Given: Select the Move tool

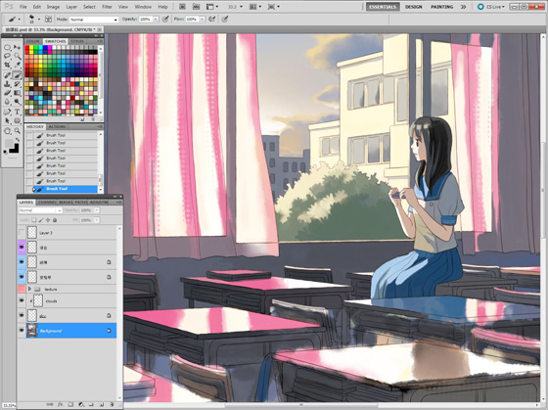Looking at the screenshot, I should 18,47.
